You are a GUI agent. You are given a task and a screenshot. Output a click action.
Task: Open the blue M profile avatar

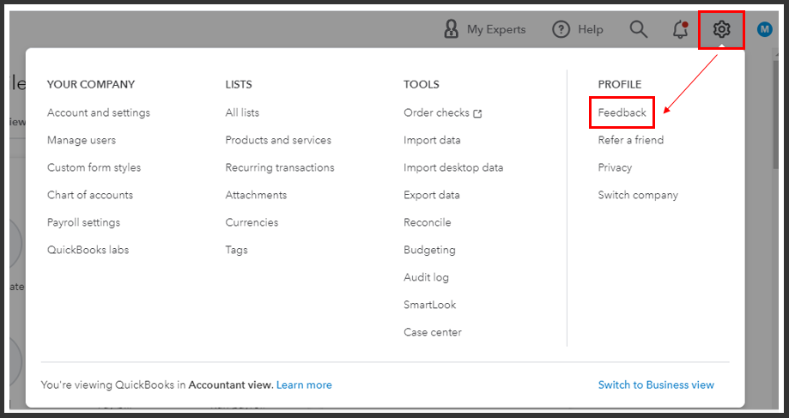coord(764,30)
